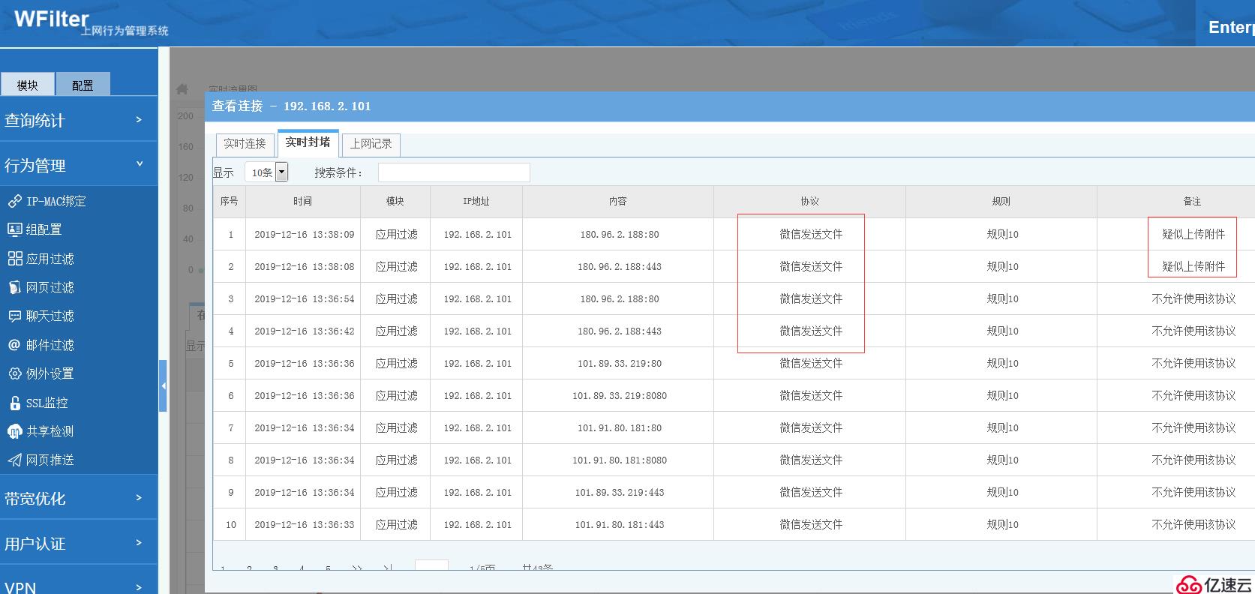
Task: Click 疑似上传附件 in row 1
Action: click(1193, 234)
